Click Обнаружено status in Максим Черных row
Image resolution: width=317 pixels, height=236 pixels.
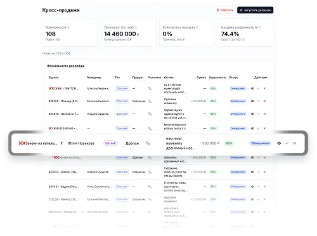point(238,88)
